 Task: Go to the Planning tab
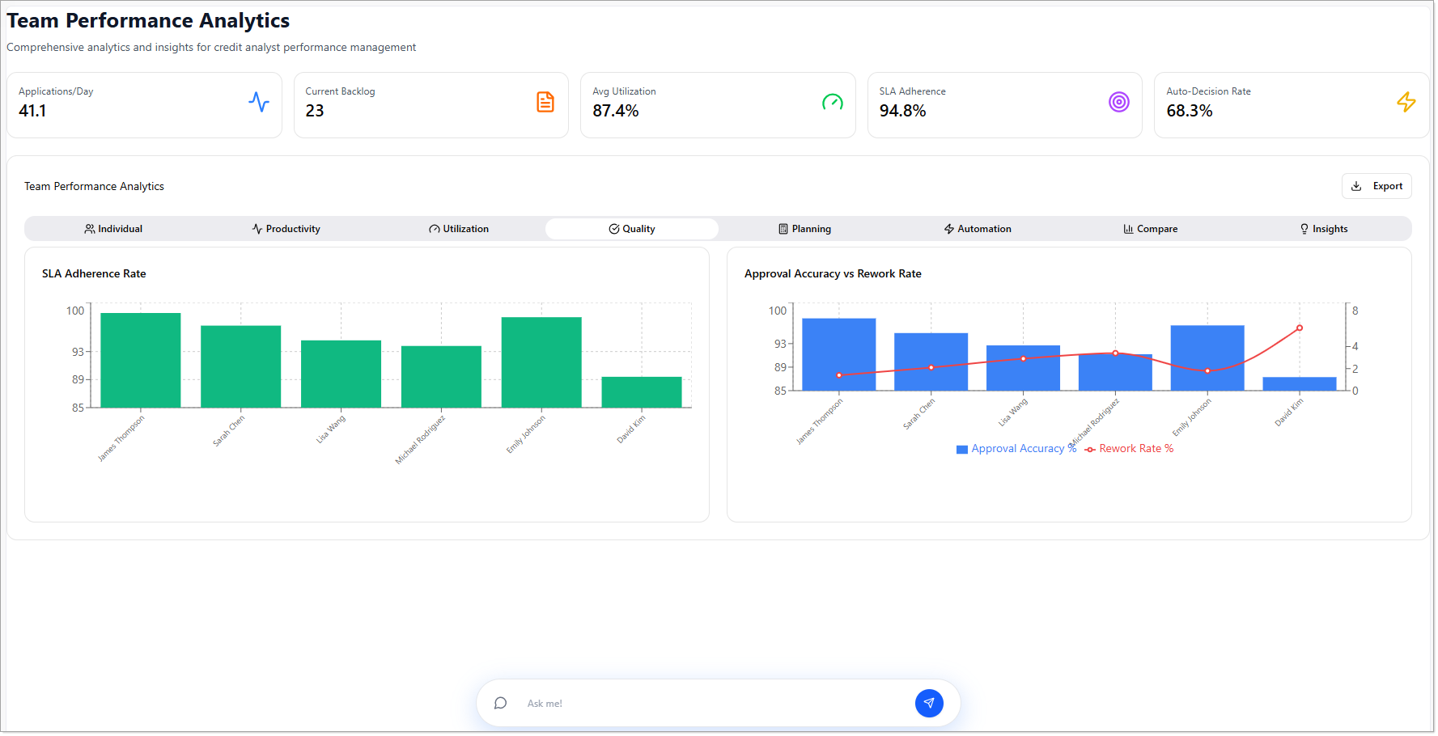(804, 229)
